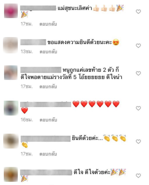
Task: Click 'ตอบกลับ' under the 16ชม. hearts comment
Action: (48, 120)
